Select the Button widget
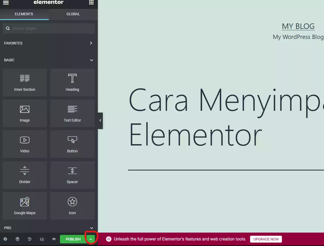The height and width of the screenshot is (246, 324). pyautogui.click(x=72, y=144)
